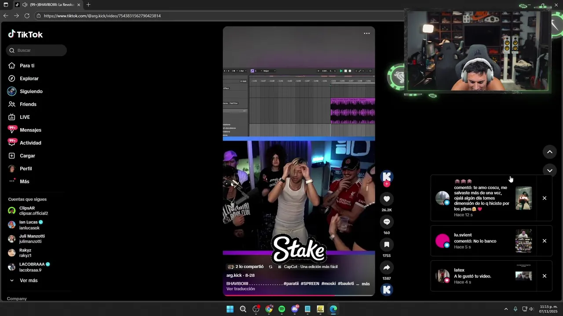563x316 pixels.
Task: Click the TikTok logo
Action: pos(25,34)
